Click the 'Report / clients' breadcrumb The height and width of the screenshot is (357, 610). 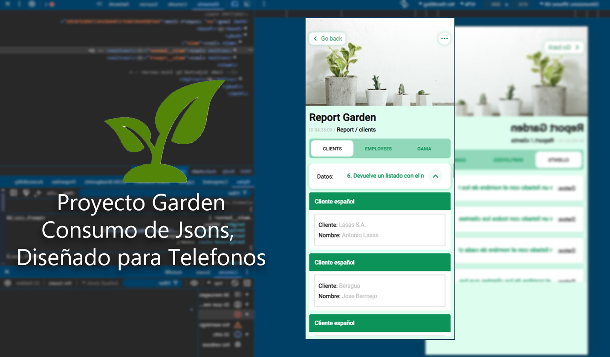click(x=356, y=130)
